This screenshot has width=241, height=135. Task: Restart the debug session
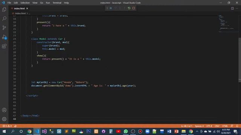[129, 8]
